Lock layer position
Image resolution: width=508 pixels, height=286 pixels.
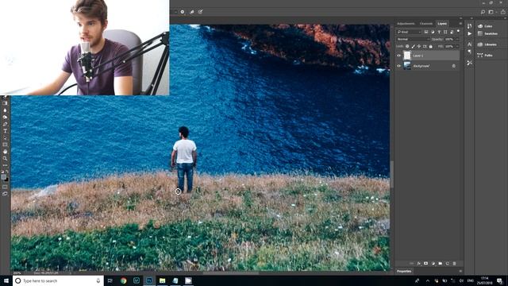419,46
